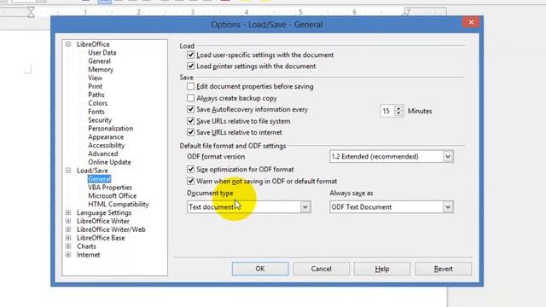Expand the LibreOffice Base node
Viewport: 546px width, 307px height.
click(x=68, y=238)
